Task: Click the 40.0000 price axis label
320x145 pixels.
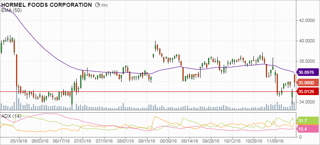Action: click(x=307, y=41)
